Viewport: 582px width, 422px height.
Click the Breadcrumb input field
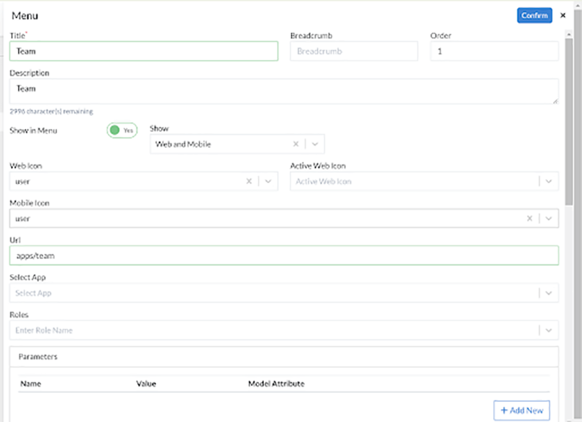(x=354, y=51)
